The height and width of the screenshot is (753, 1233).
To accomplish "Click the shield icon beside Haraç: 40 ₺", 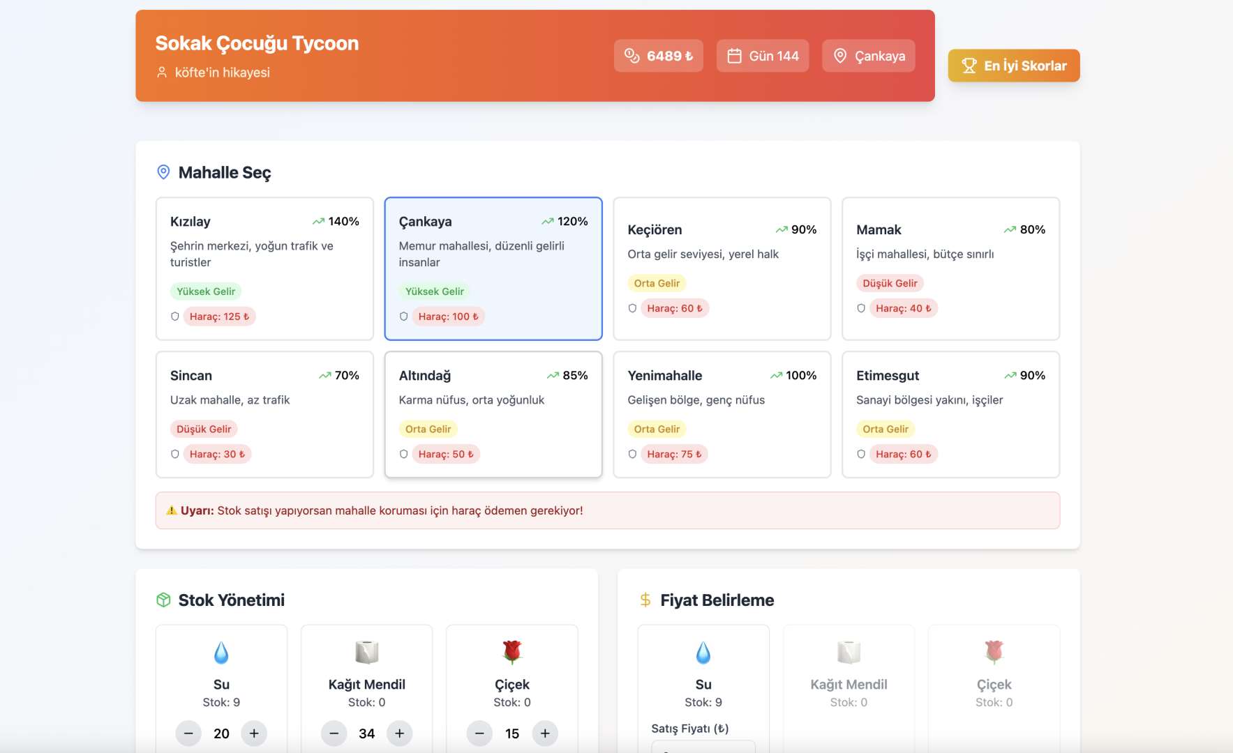I will 861,308.
